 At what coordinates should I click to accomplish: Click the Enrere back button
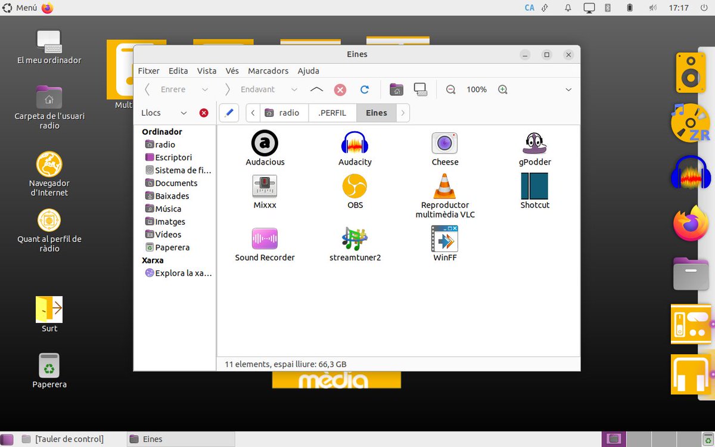click(x=166, y=89)
